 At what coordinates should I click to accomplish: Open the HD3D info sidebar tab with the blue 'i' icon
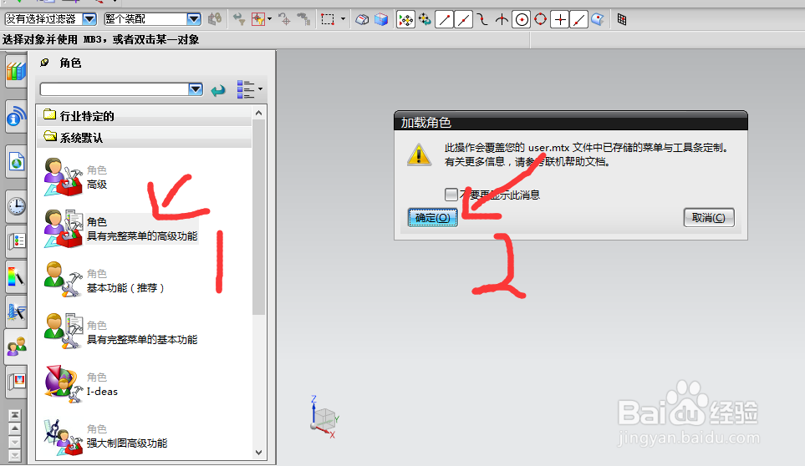[16, 116]
